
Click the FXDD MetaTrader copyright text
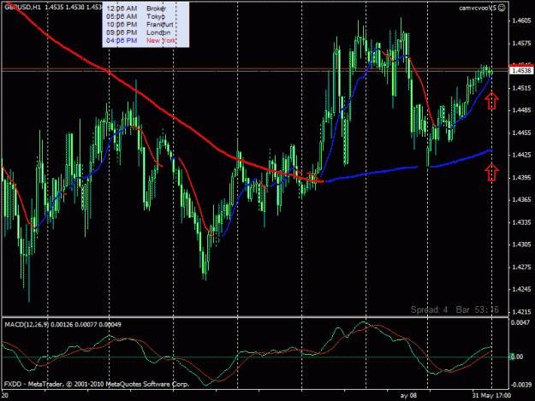click(97, 384)
